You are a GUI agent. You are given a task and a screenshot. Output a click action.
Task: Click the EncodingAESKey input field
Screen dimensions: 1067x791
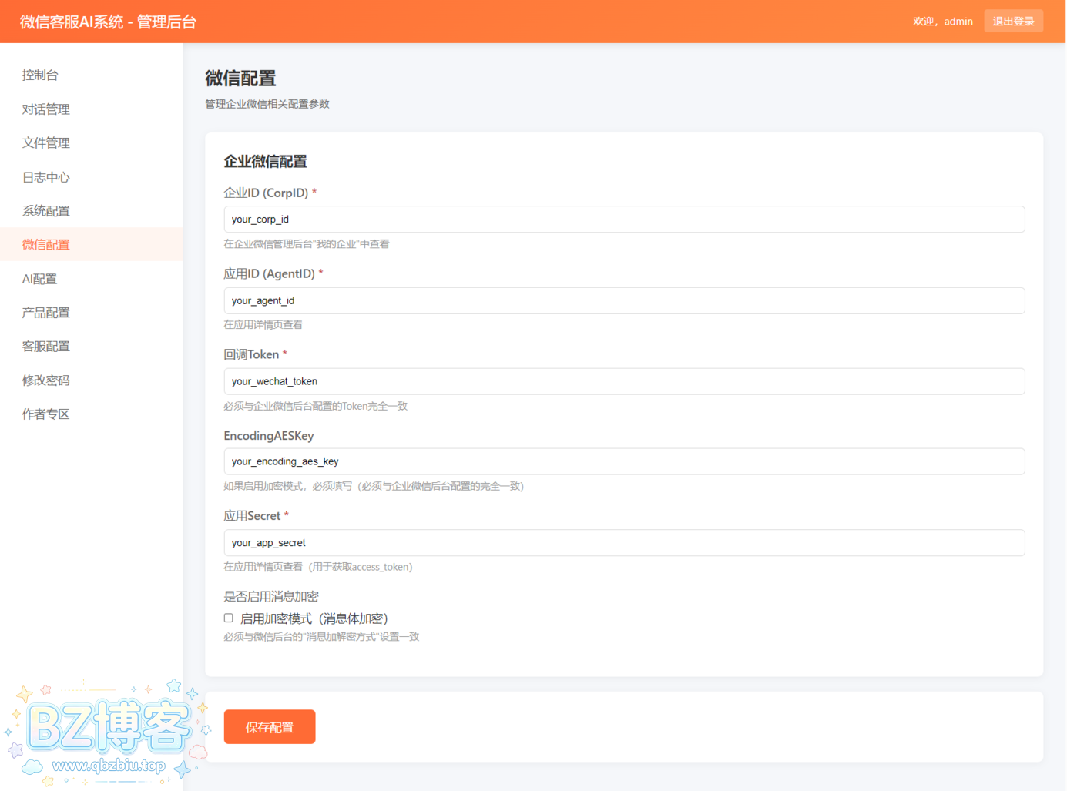(x=624, y=461)
